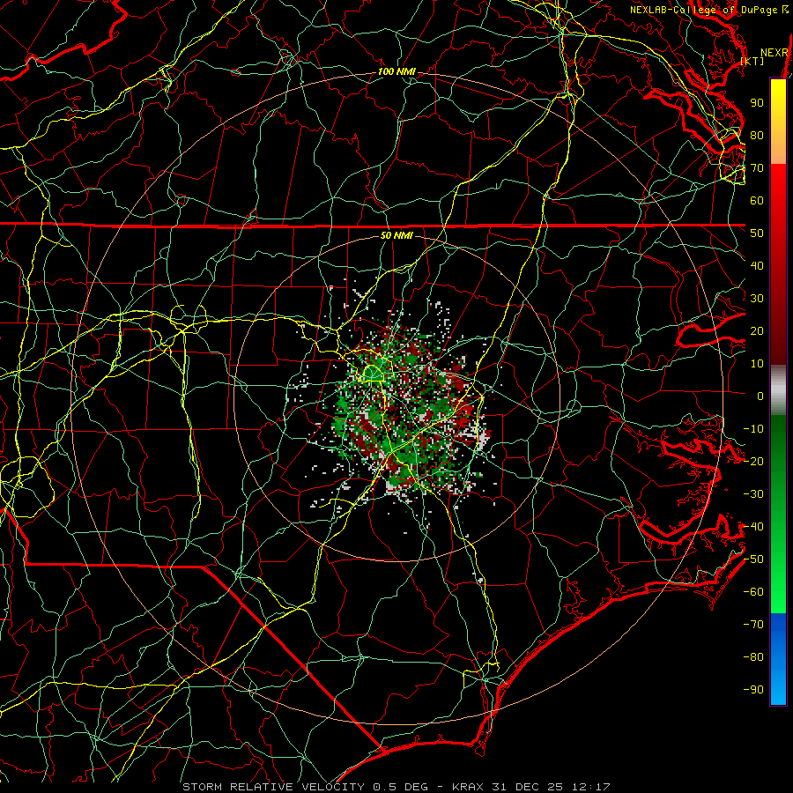The height and width of the screenshot is (793, 793).
Task: Click the 80 label on velocity scale
Action: tap(757, 135)
